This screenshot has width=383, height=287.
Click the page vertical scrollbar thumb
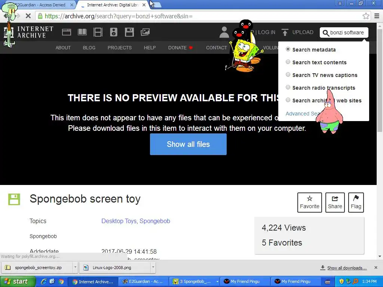(380, 81)
